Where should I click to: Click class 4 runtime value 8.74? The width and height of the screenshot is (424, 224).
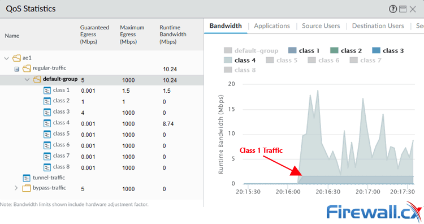click(168, 124)
